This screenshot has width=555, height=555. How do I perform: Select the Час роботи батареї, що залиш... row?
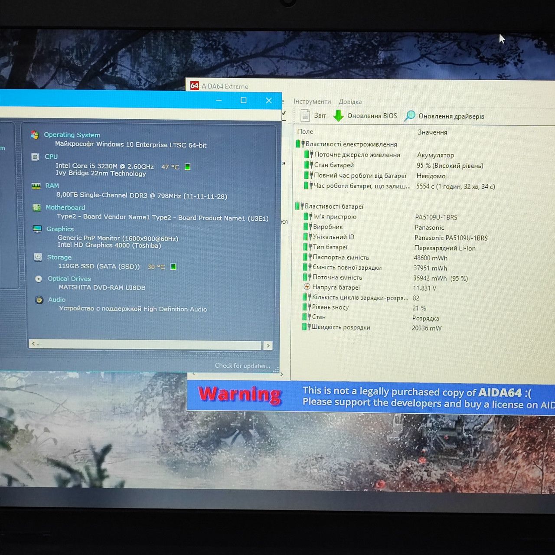click(x=399, y=186)
